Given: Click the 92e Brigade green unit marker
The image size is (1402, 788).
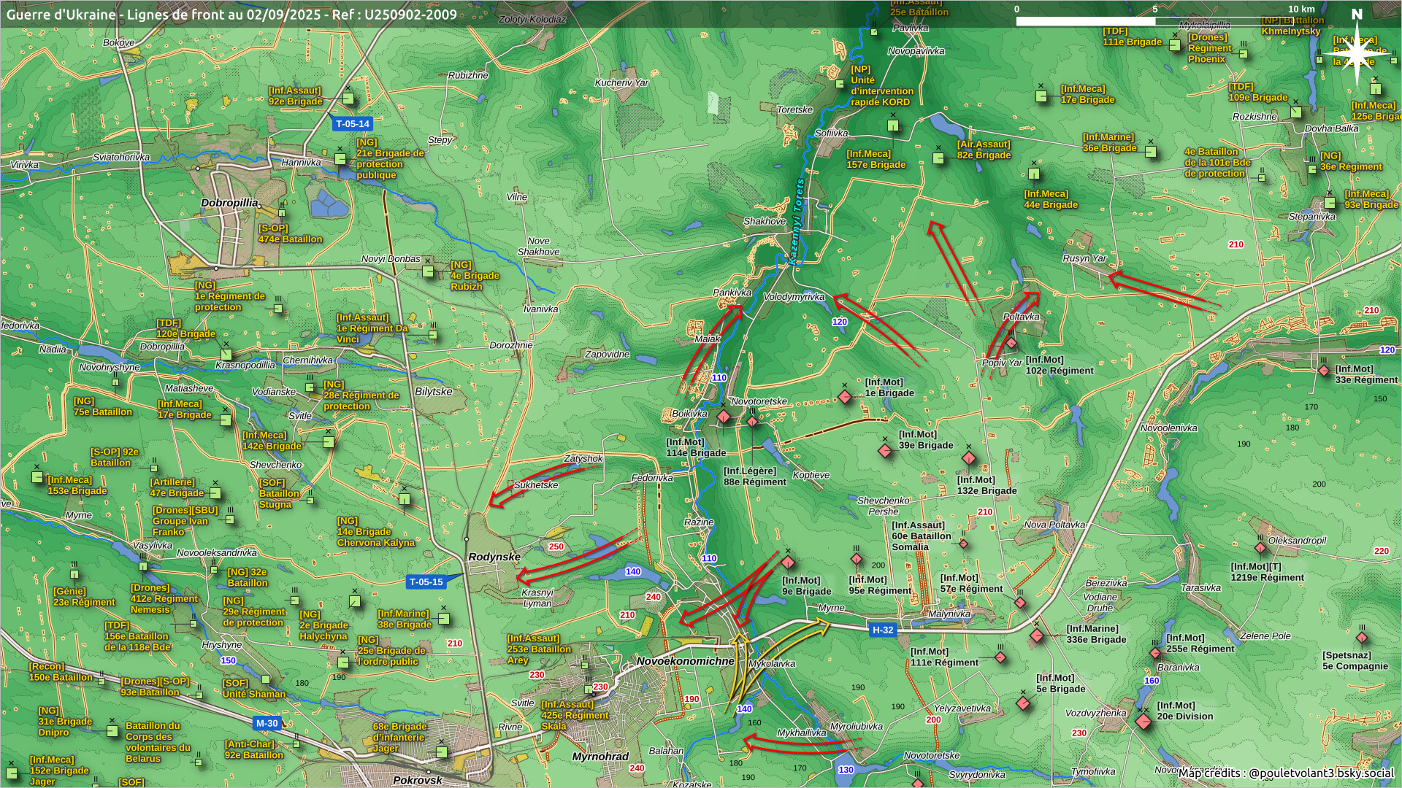Looking at the screenshot, I should pos(348,98).
